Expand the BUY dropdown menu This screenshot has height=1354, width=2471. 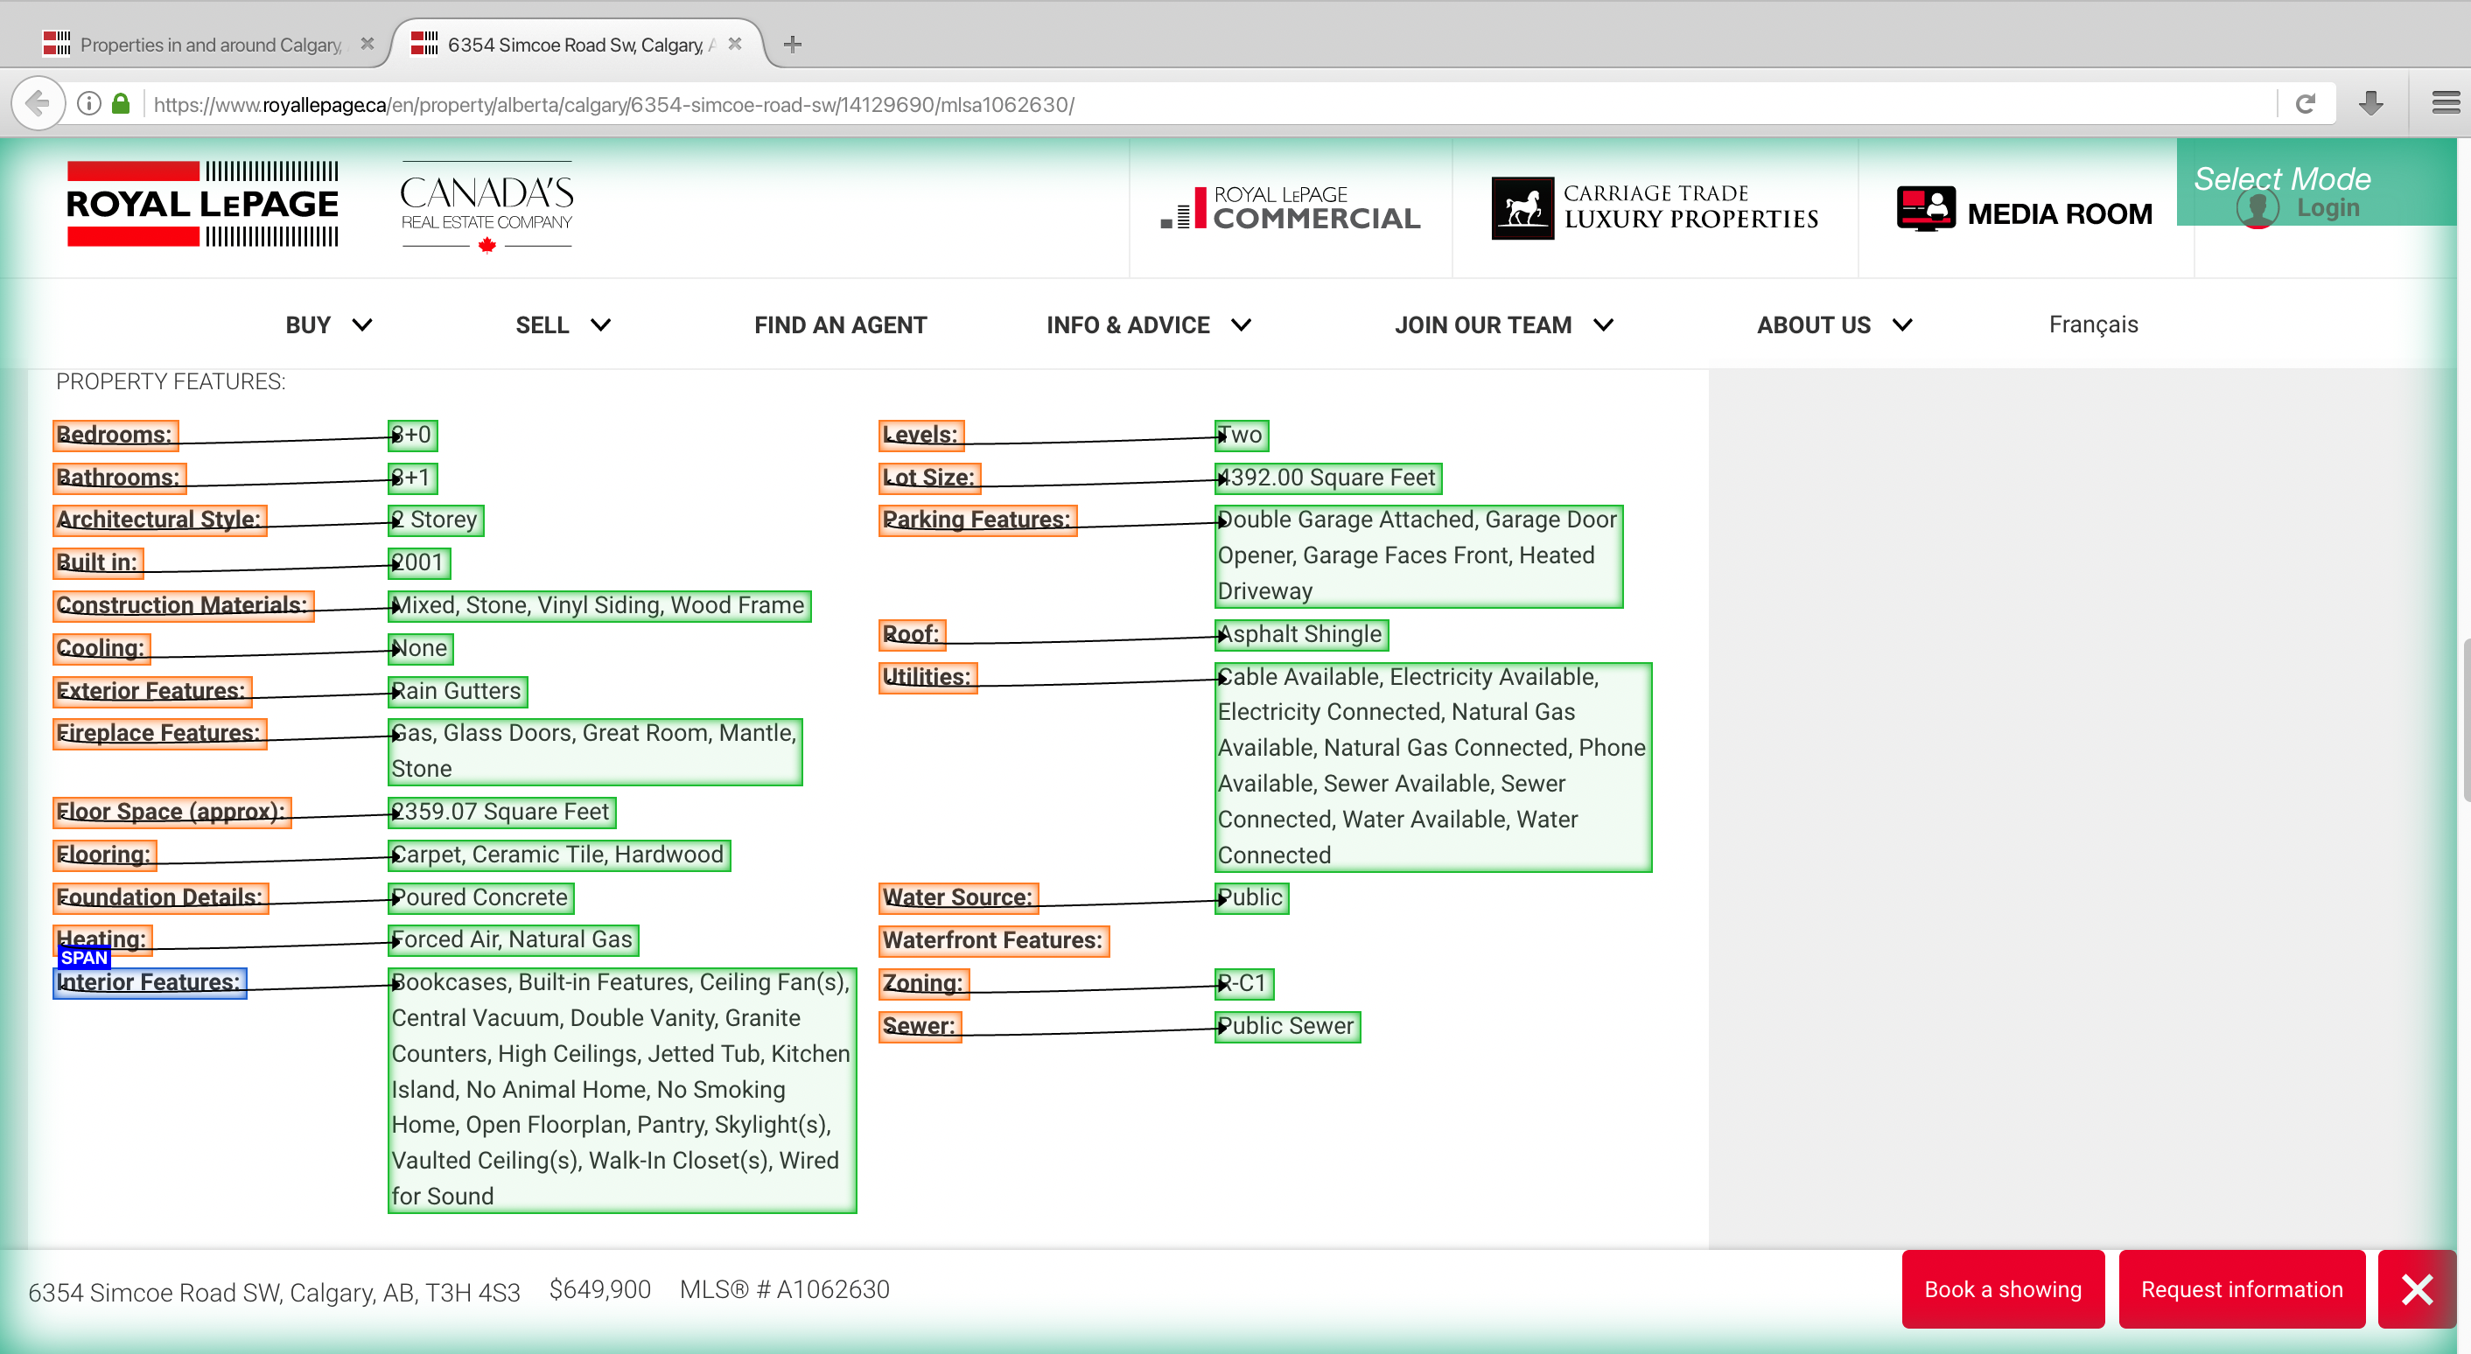click(x=326, y=325)
